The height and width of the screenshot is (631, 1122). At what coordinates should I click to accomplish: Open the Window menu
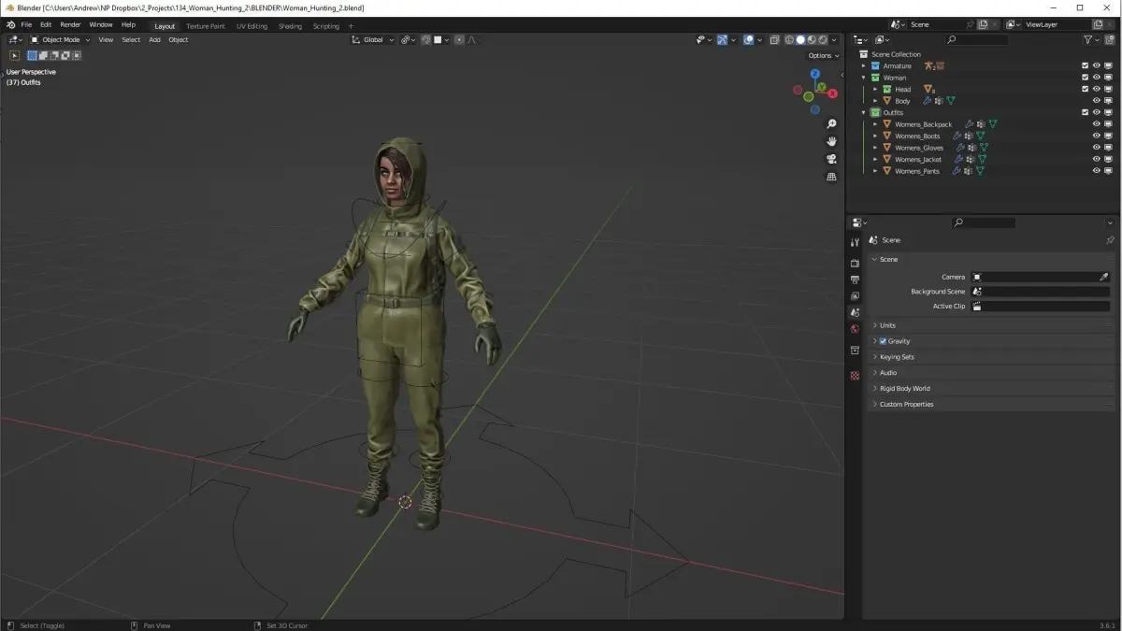tap(101, 24)
